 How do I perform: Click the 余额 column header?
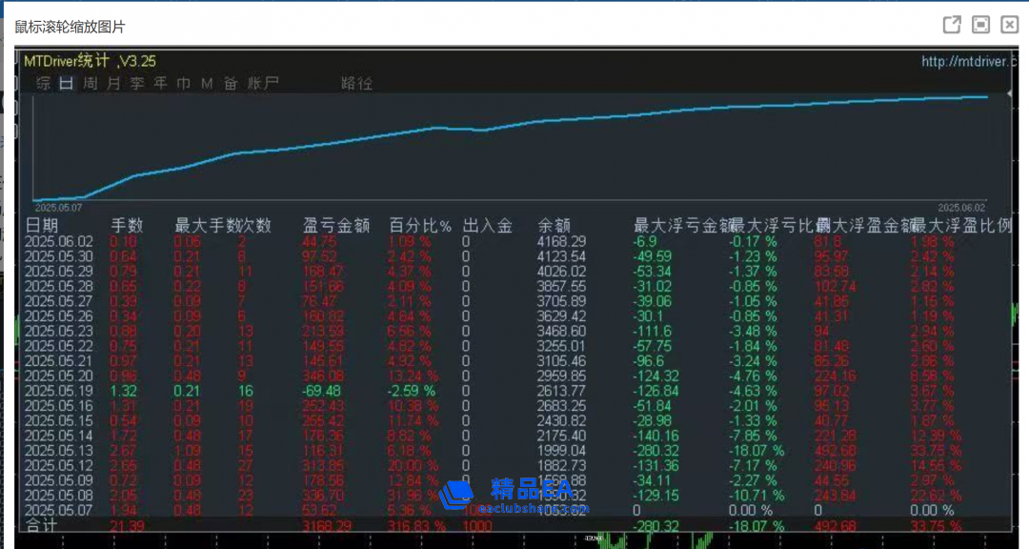(x=555, y=226)
